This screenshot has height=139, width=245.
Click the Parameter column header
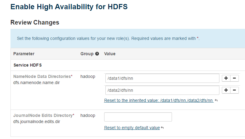[24, 54]
